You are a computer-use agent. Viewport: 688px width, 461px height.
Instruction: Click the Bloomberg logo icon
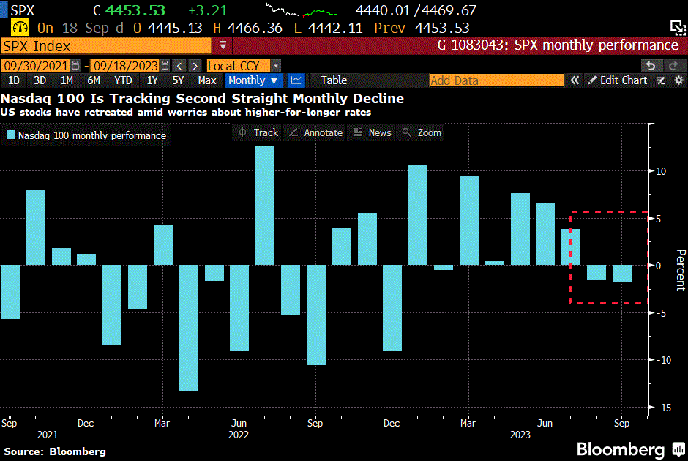click(x=678, y=449)
